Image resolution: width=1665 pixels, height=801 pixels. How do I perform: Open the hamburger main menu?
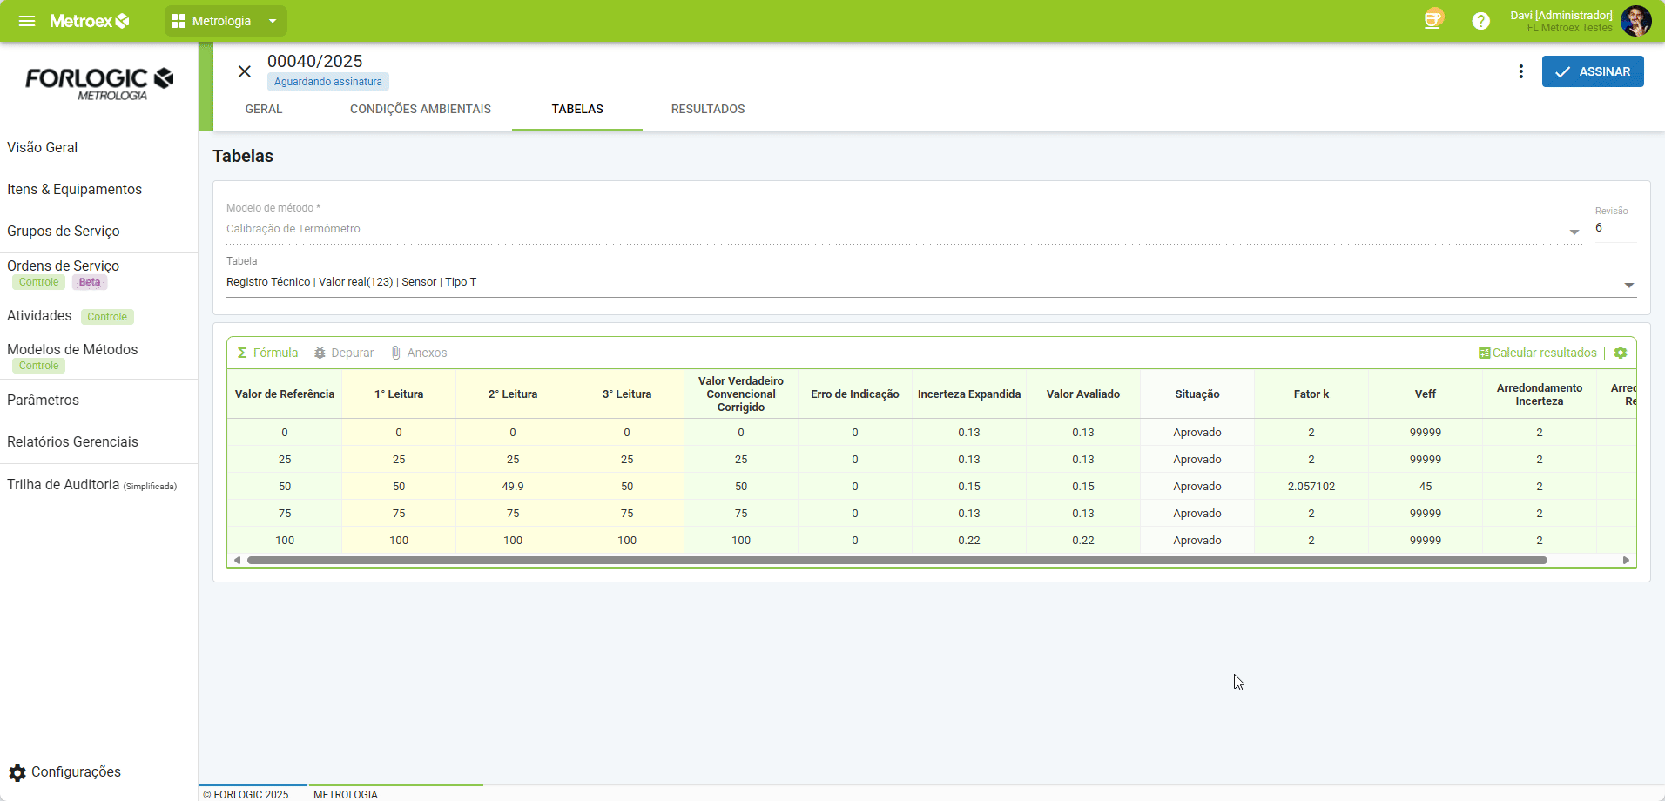pos(27,21)
